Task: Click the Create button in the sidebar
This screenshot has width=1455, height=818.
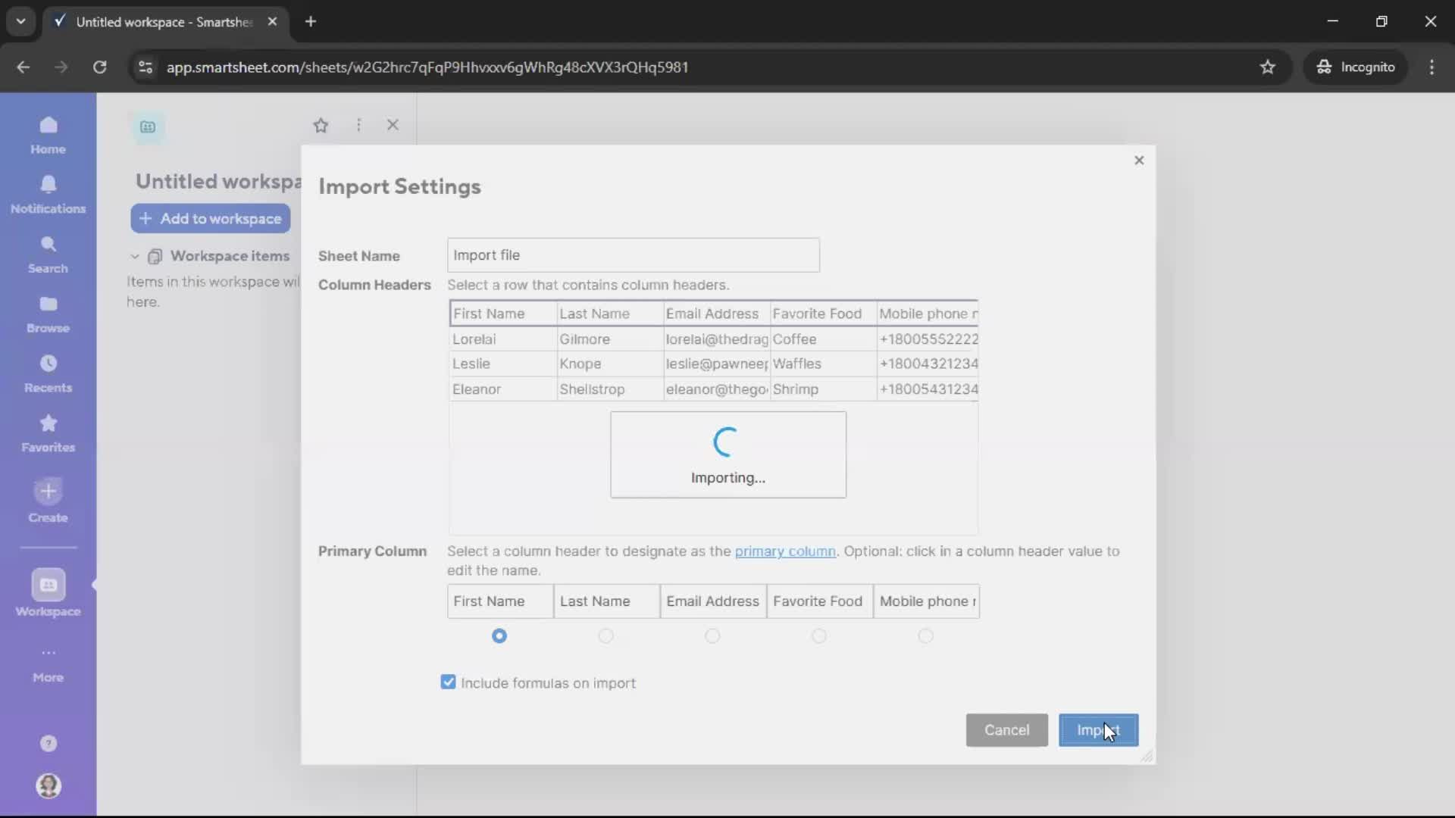Action: 48,500
